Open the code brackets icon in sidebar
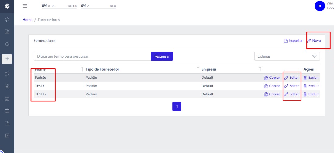Screen dimensions: 334x153 pos(7,19)
